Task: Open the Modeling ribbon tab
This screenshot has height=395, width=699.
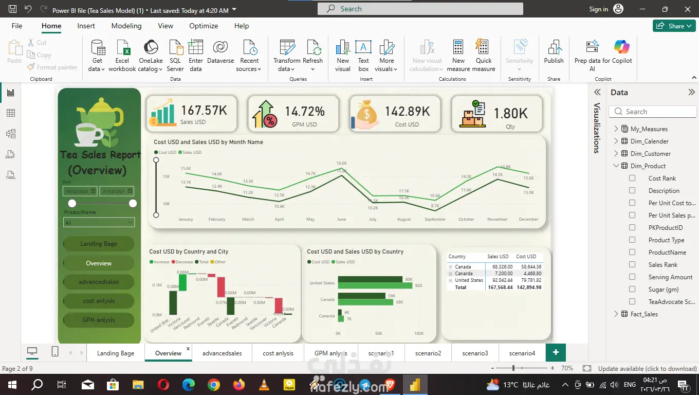Action: coord(126,26)
